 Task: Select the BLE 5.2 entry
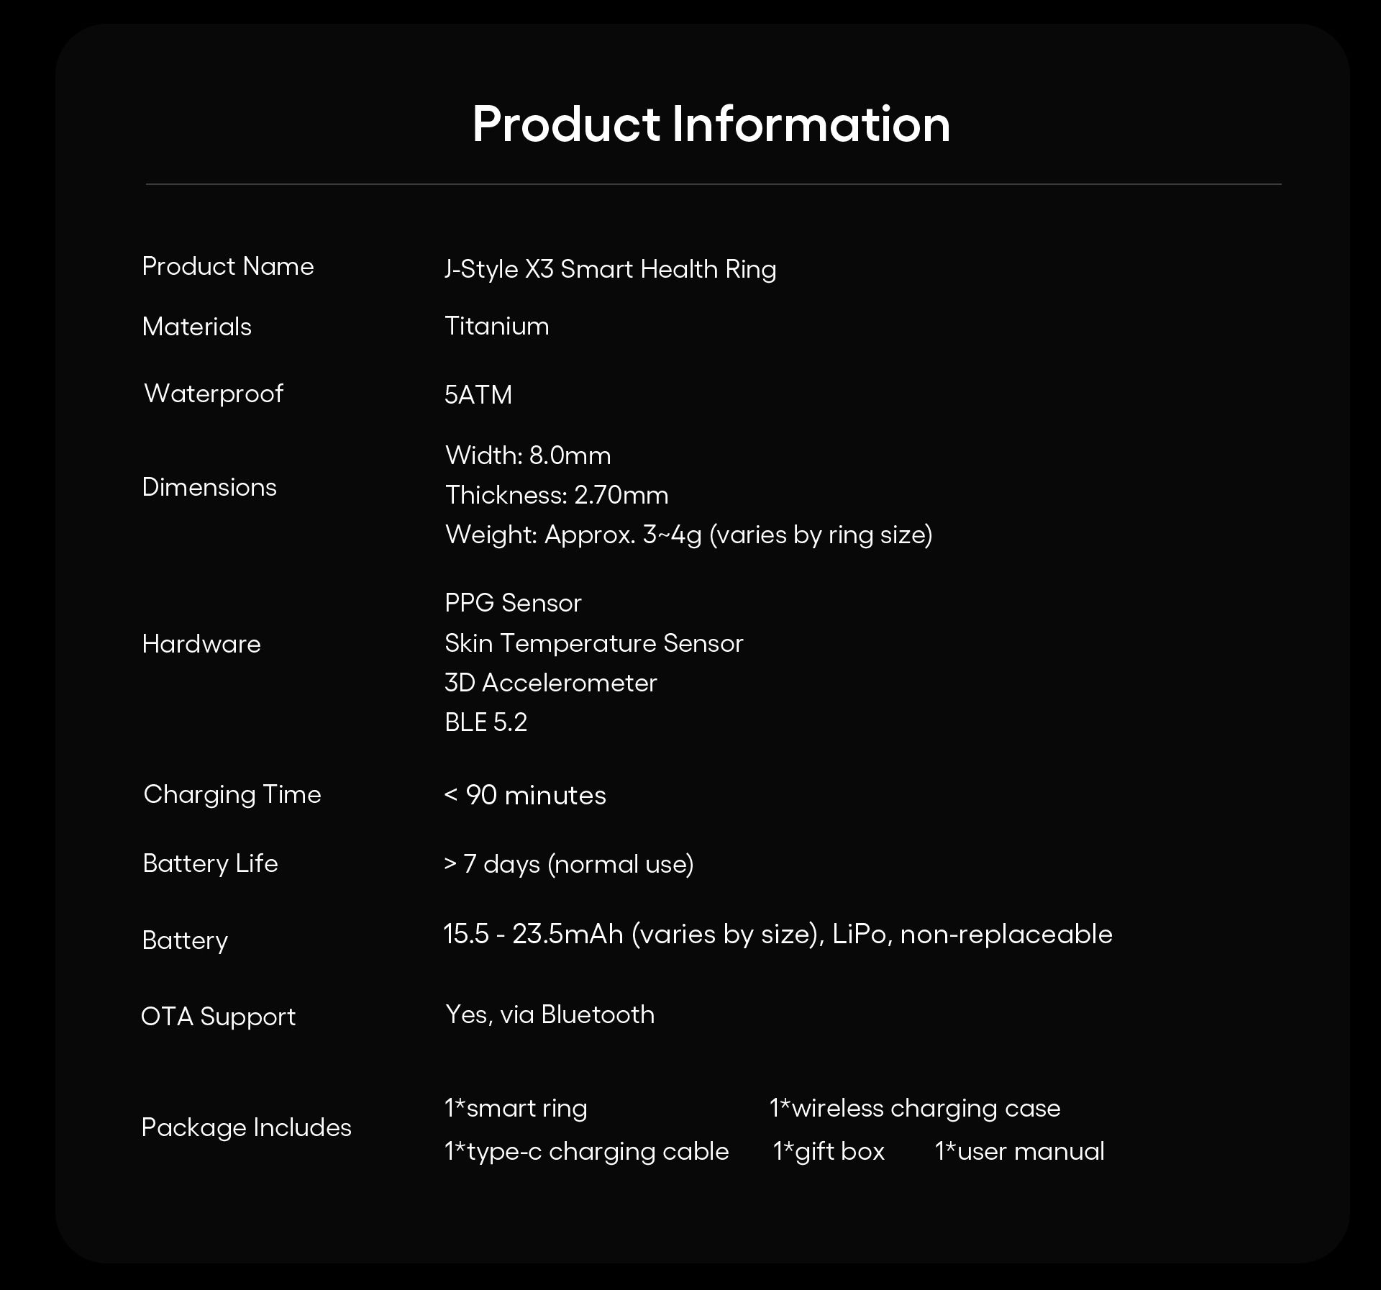point(486,722)
